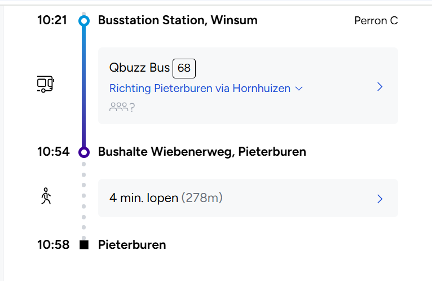The height and width of the screenshot is (281, 432).
Task: Click the crowd occupancy forecast icon
Action: pos(122,106)
